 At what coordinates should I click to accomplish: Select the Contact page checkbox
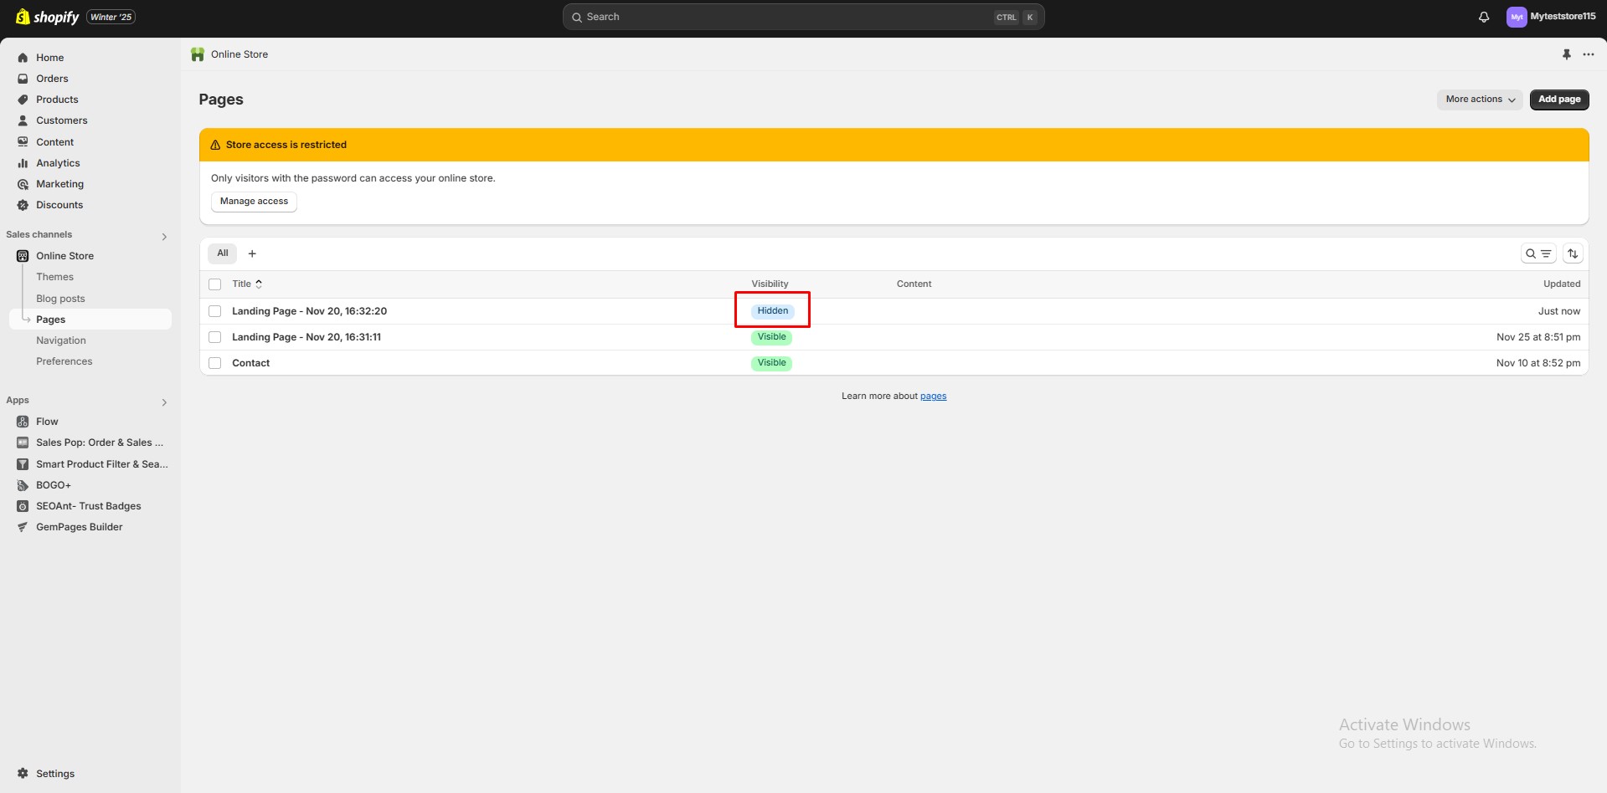click(x=215, y=363)
